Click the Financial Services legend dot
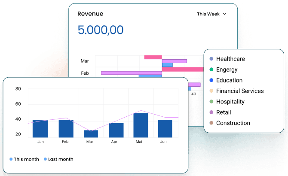 [211, 91]
